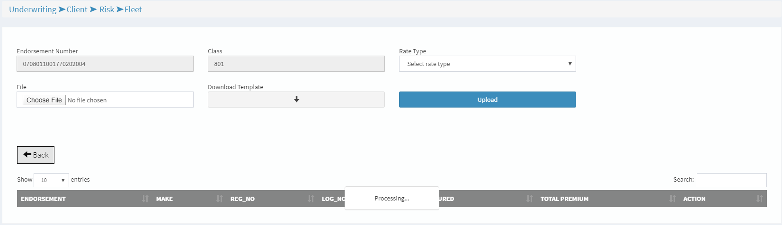Screen dimensions: 782x225
Task: Focus the Search input field
Action: (x=731, y=180)
